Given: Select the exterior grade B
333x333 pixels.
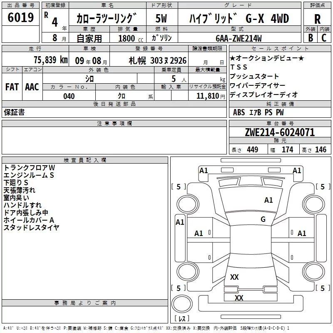Looking at the screenshot, I should tap(310, 37).
